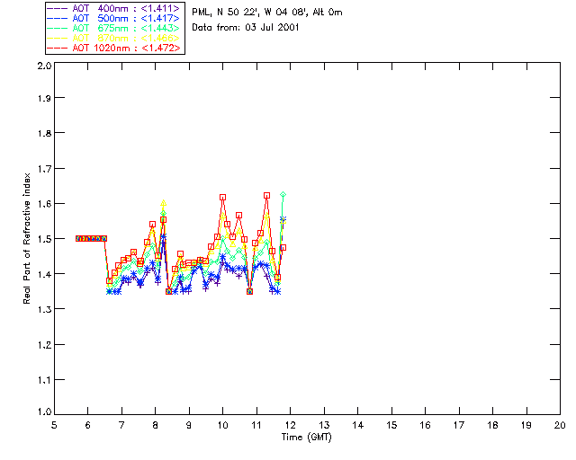Click the 15 x-axis tick label
The width and height of the screenshot is (576, 460).
pyautogui.click(x=391, y=425)
